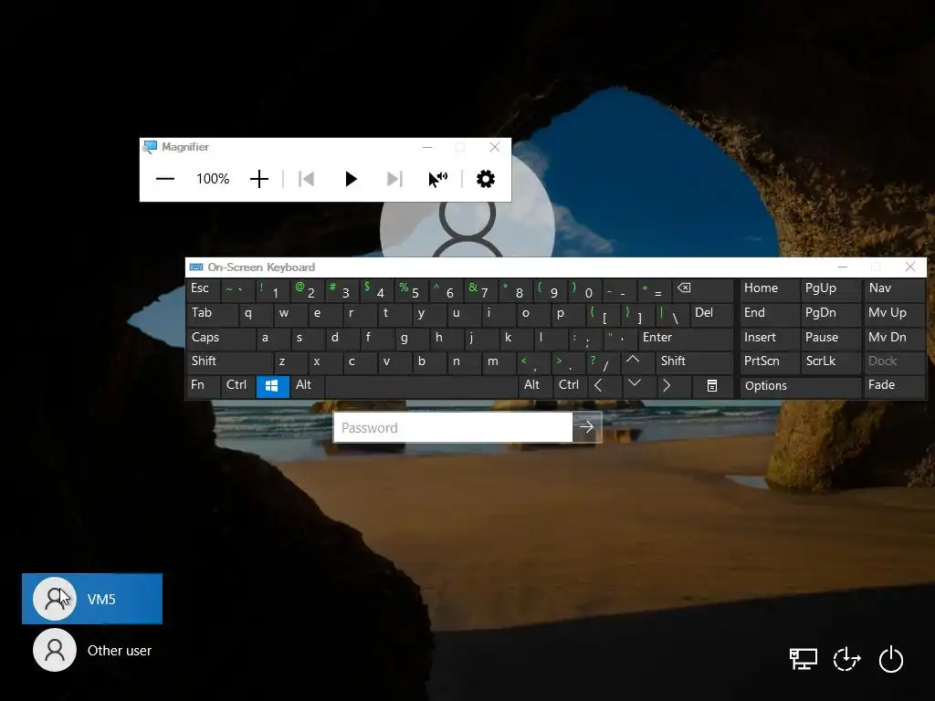This screenshot has height=701, width=935.
Task: Click the Esc key
Action: point(203,290)
